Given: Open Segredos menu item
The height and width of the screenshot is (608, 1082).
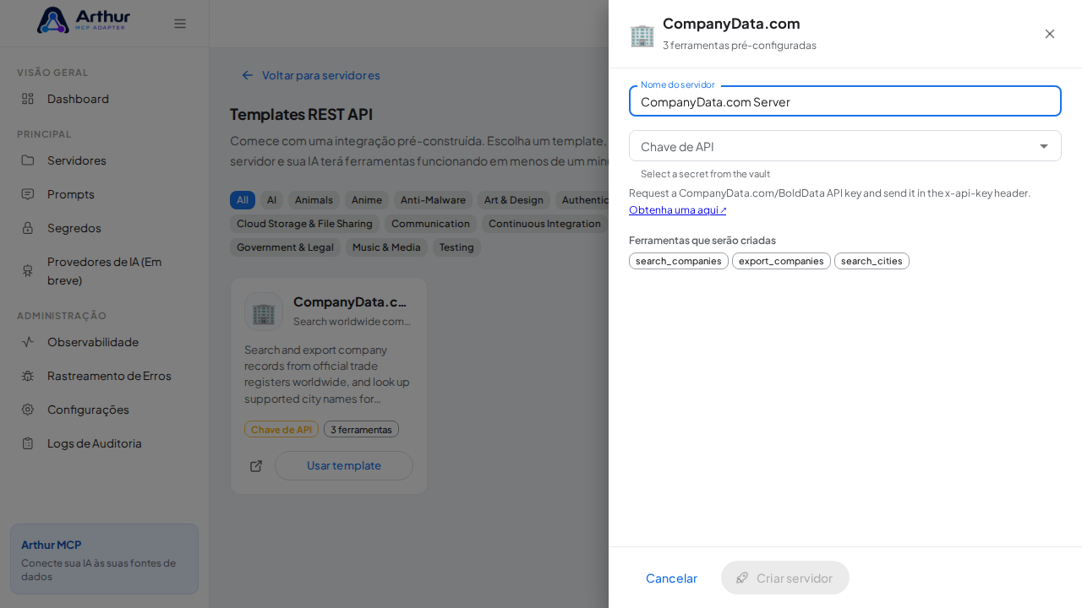Looking at the screenshot, I should (x=104, y=228).
